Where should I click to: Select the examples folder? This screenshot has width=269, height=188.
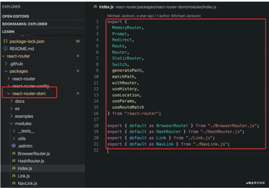(x=24, y=116)
